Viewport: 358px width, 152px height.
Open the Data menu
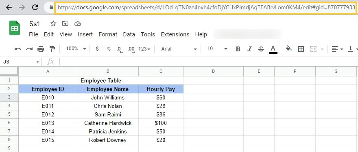(129, 34)
